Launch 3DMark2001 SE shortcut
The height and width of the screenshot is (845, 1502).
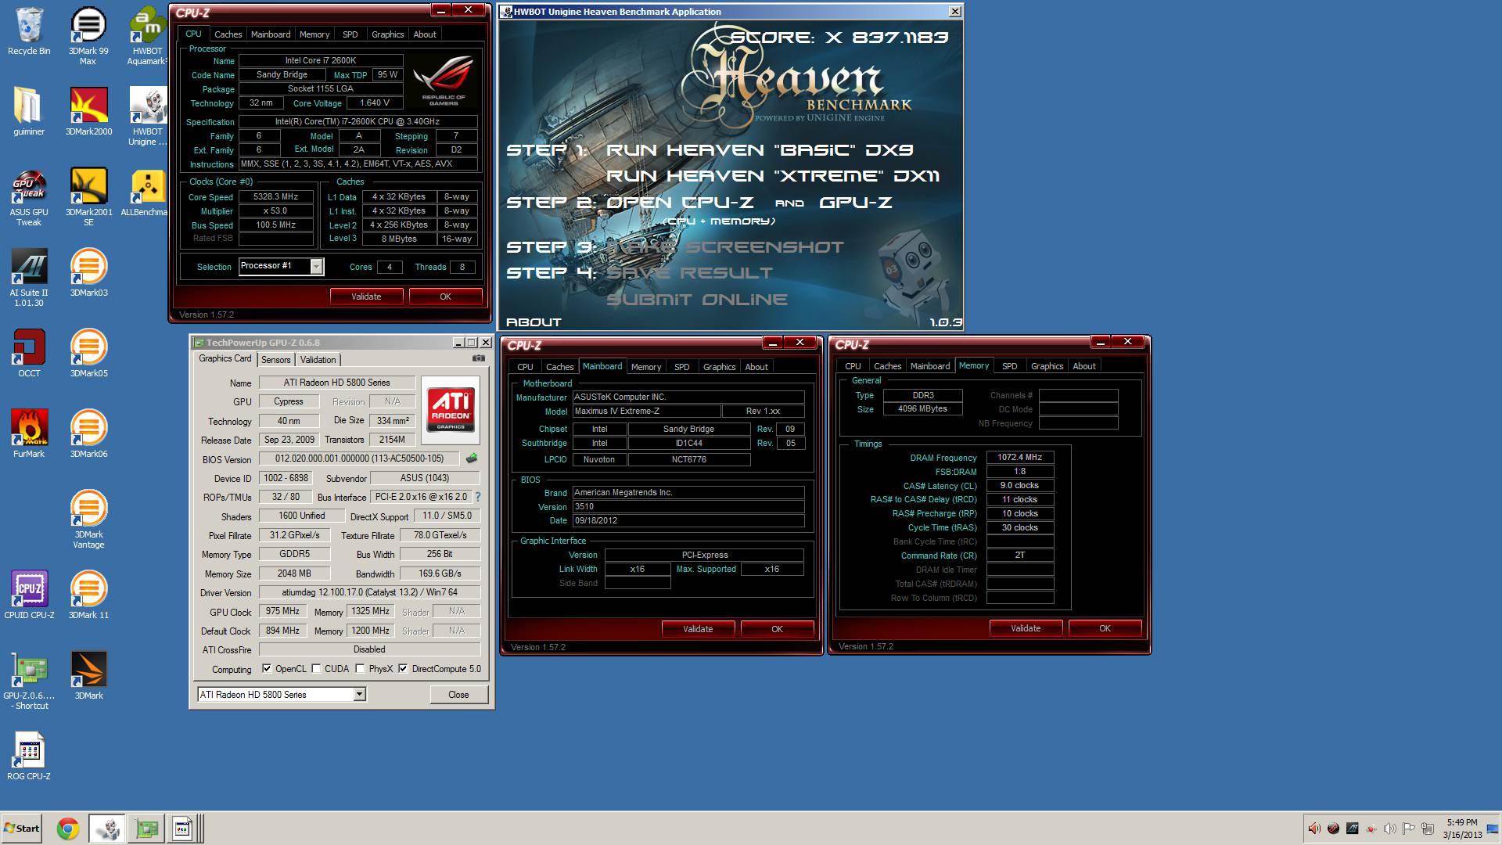coord(88,197)
